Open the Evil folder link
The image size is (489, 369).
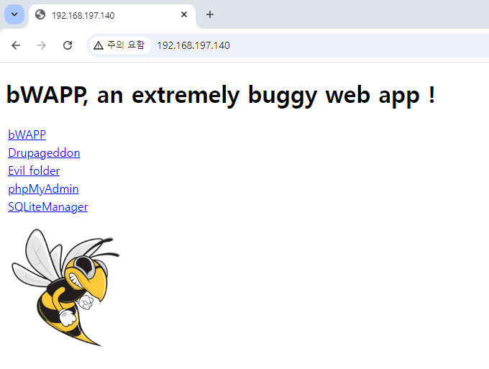pyautogui.click(x=34, y=171)
